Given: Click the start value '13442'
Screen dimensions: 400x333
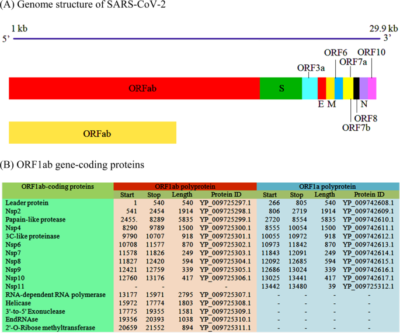Looking at the screenshot, I should coord(271,287).
